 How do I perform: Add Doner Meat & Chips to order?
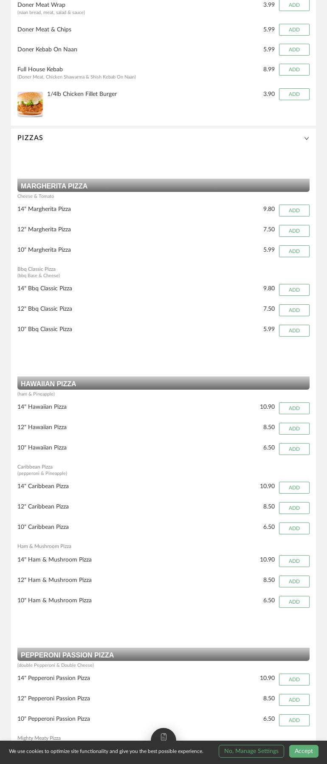[x=294, y=30]
